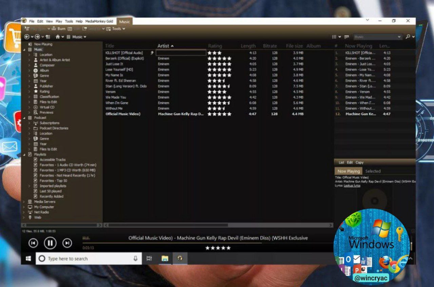The height and width of the screenshot is (287, 434).
Task: Open File Explorer from the taskbar
Action: pos(165,259)
